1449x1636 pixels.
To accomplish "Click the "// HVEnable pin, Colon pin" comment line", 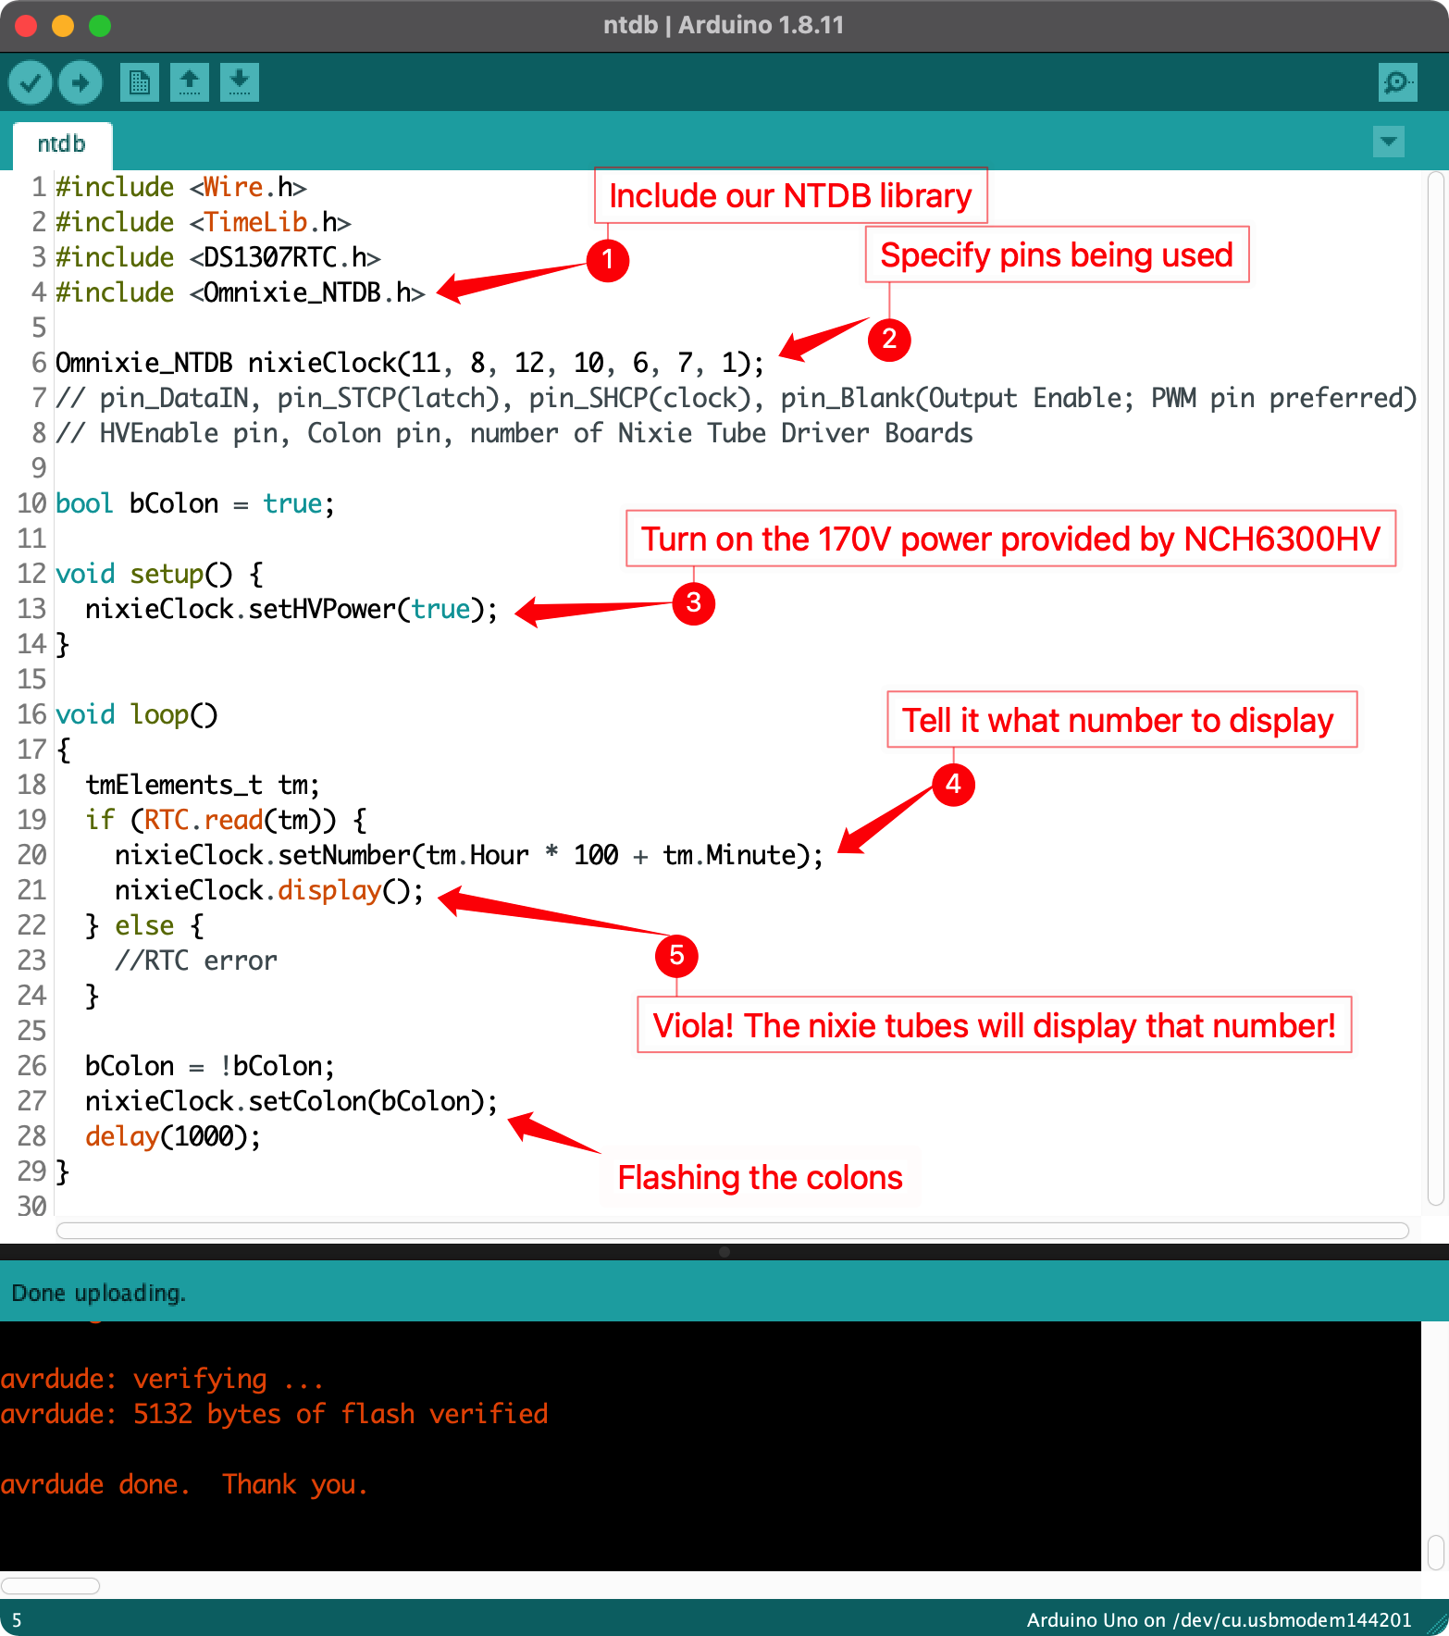I will tap(514, 433).
